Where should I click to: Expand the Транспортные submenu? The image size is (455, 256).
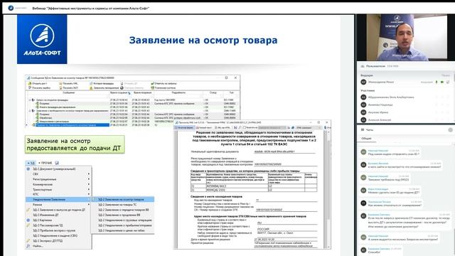tap(59, 190)
